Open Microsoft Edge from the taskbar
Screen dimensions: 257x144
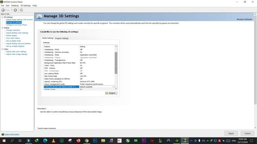45,140
